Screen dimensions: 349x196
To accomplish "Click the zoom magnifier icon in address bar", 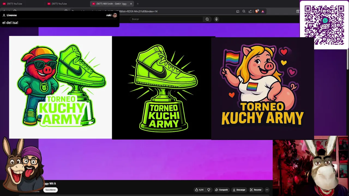I will click(x=244, y=11).
